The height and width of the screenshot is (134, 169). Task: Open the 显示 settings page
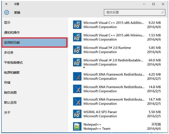pos(7,23)
